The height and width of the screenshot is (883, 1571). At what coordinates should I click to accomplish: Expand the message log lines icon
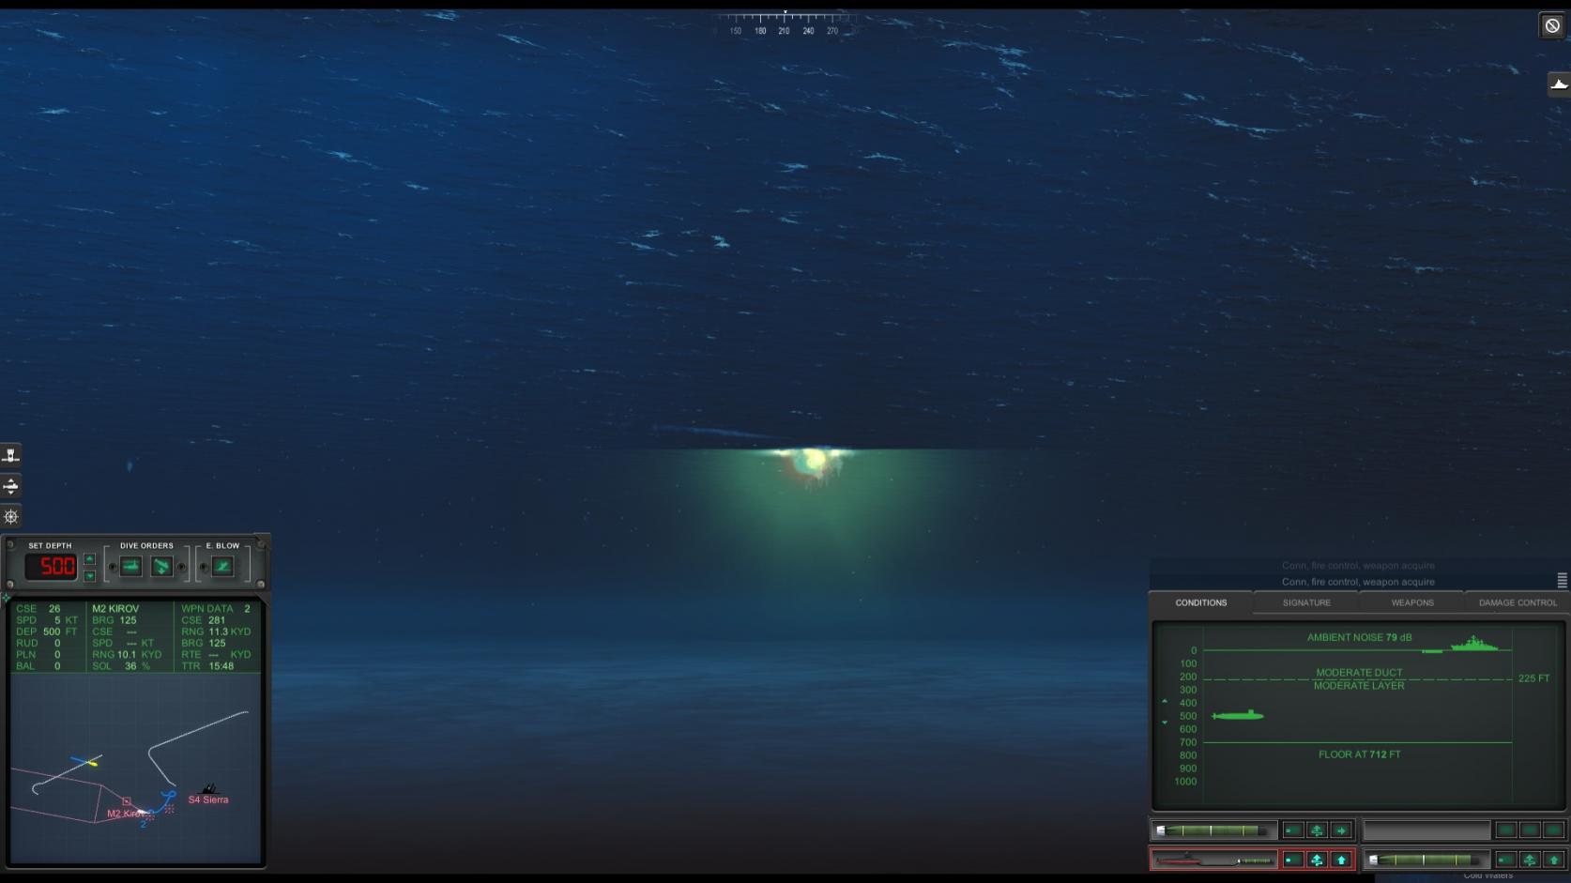coord(1563,580)
